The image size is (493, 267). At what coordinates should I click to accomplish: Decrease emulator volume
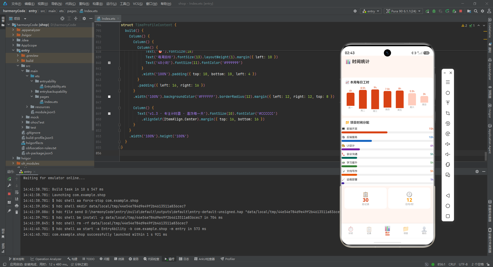click(x=448, y=154)
